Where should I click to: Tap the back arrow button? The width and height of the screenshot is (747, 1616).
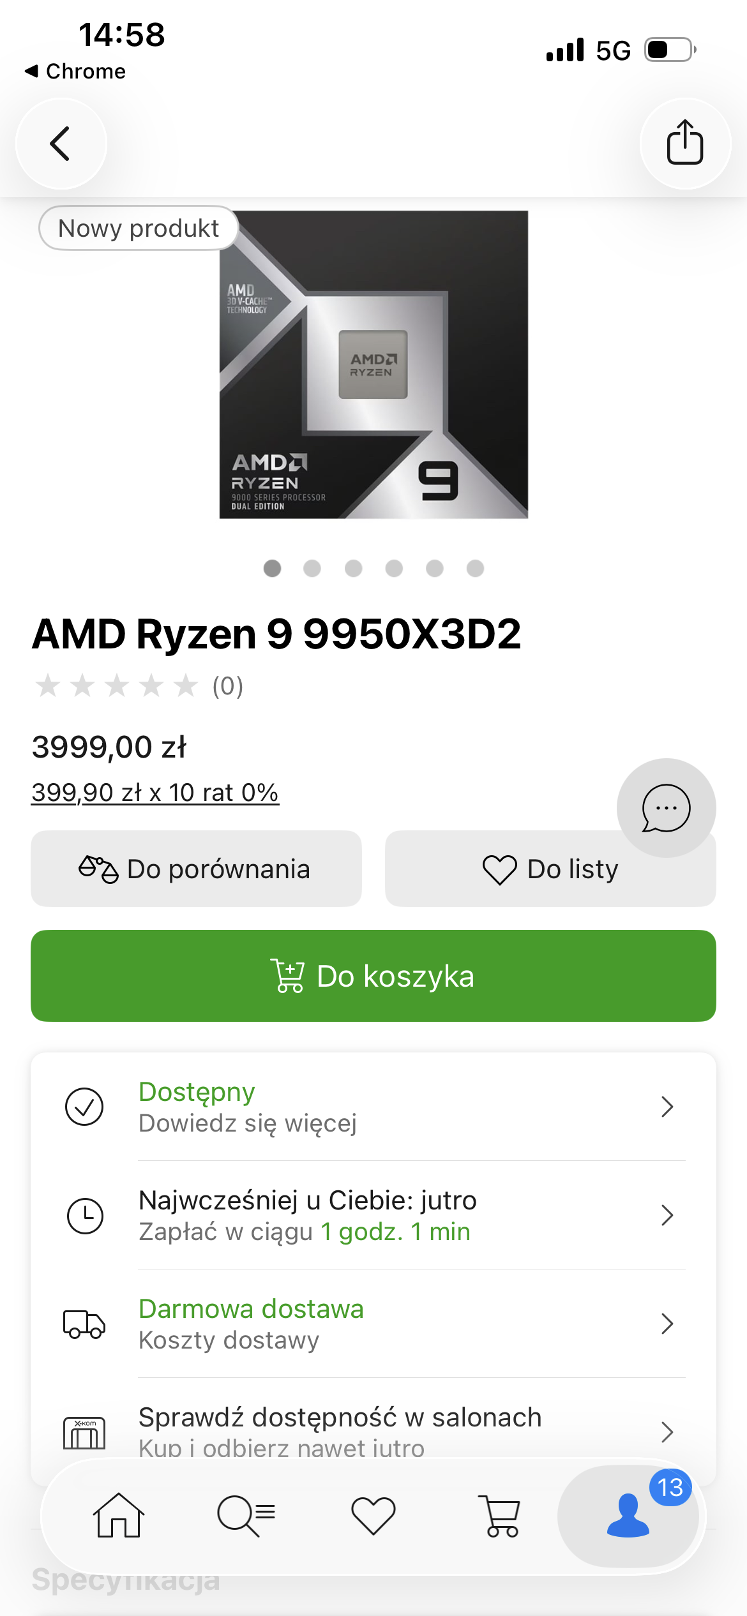pos(61,144)
